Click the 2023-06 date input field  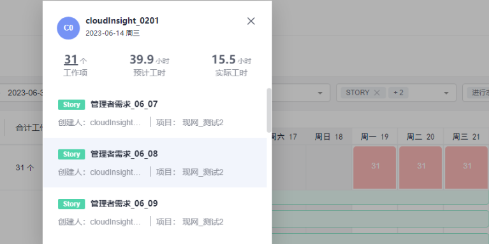click(x=22, y=93)
